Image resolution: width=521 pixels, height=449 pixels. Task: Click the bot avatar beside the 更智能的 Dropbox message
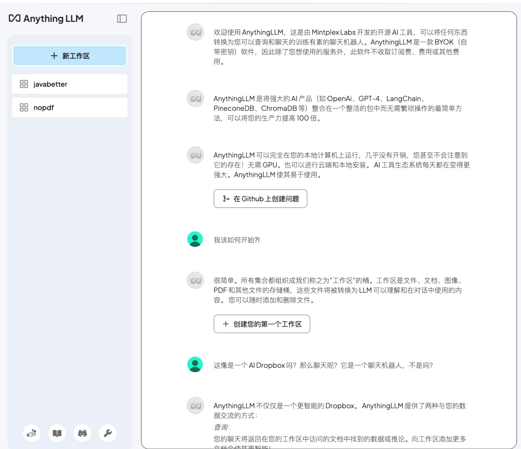[195, 406]
